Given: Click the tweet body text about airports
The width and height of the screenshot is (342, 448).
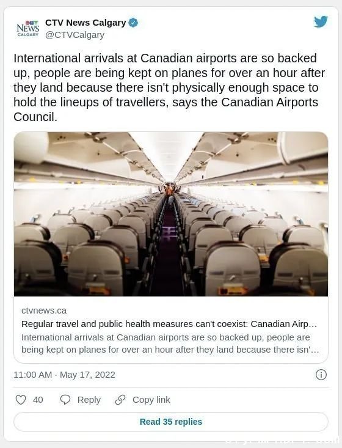Looking at the screenshot, I should click(x=169, y=87).
